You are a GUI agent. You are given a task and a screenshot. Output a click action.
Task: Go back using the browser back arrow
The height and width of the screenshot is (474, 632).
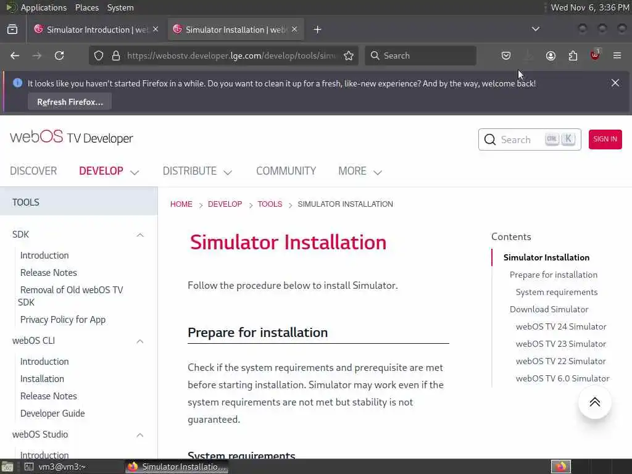(x=15, y=56)
